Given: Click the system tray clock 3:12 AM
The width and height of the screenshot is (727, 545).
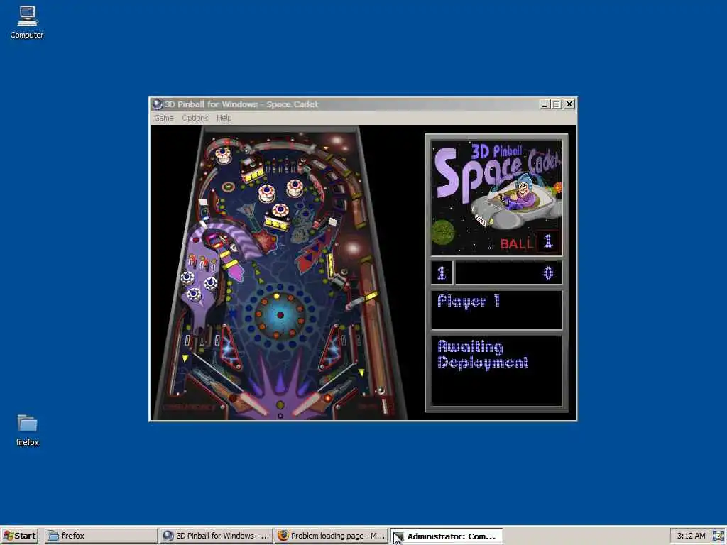Looking at the screenshot, I should click(x=691, y=536).
